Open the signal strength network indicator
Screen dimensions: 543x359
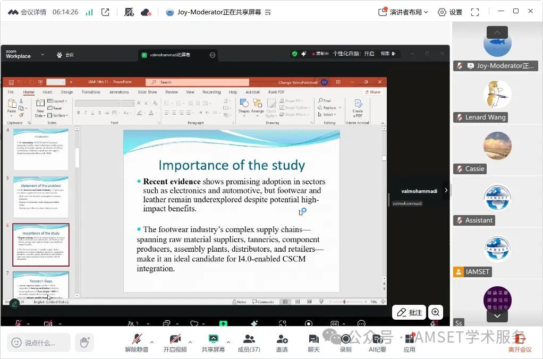89,12
